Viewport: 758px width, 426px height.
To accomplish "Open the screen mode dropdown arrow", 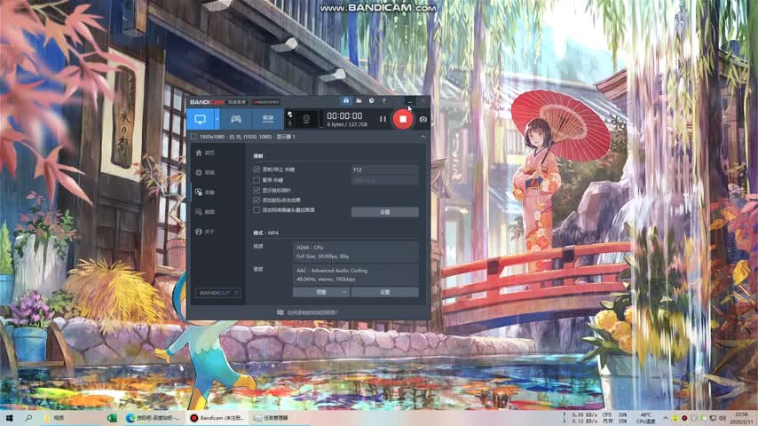I will pos(217,119).
